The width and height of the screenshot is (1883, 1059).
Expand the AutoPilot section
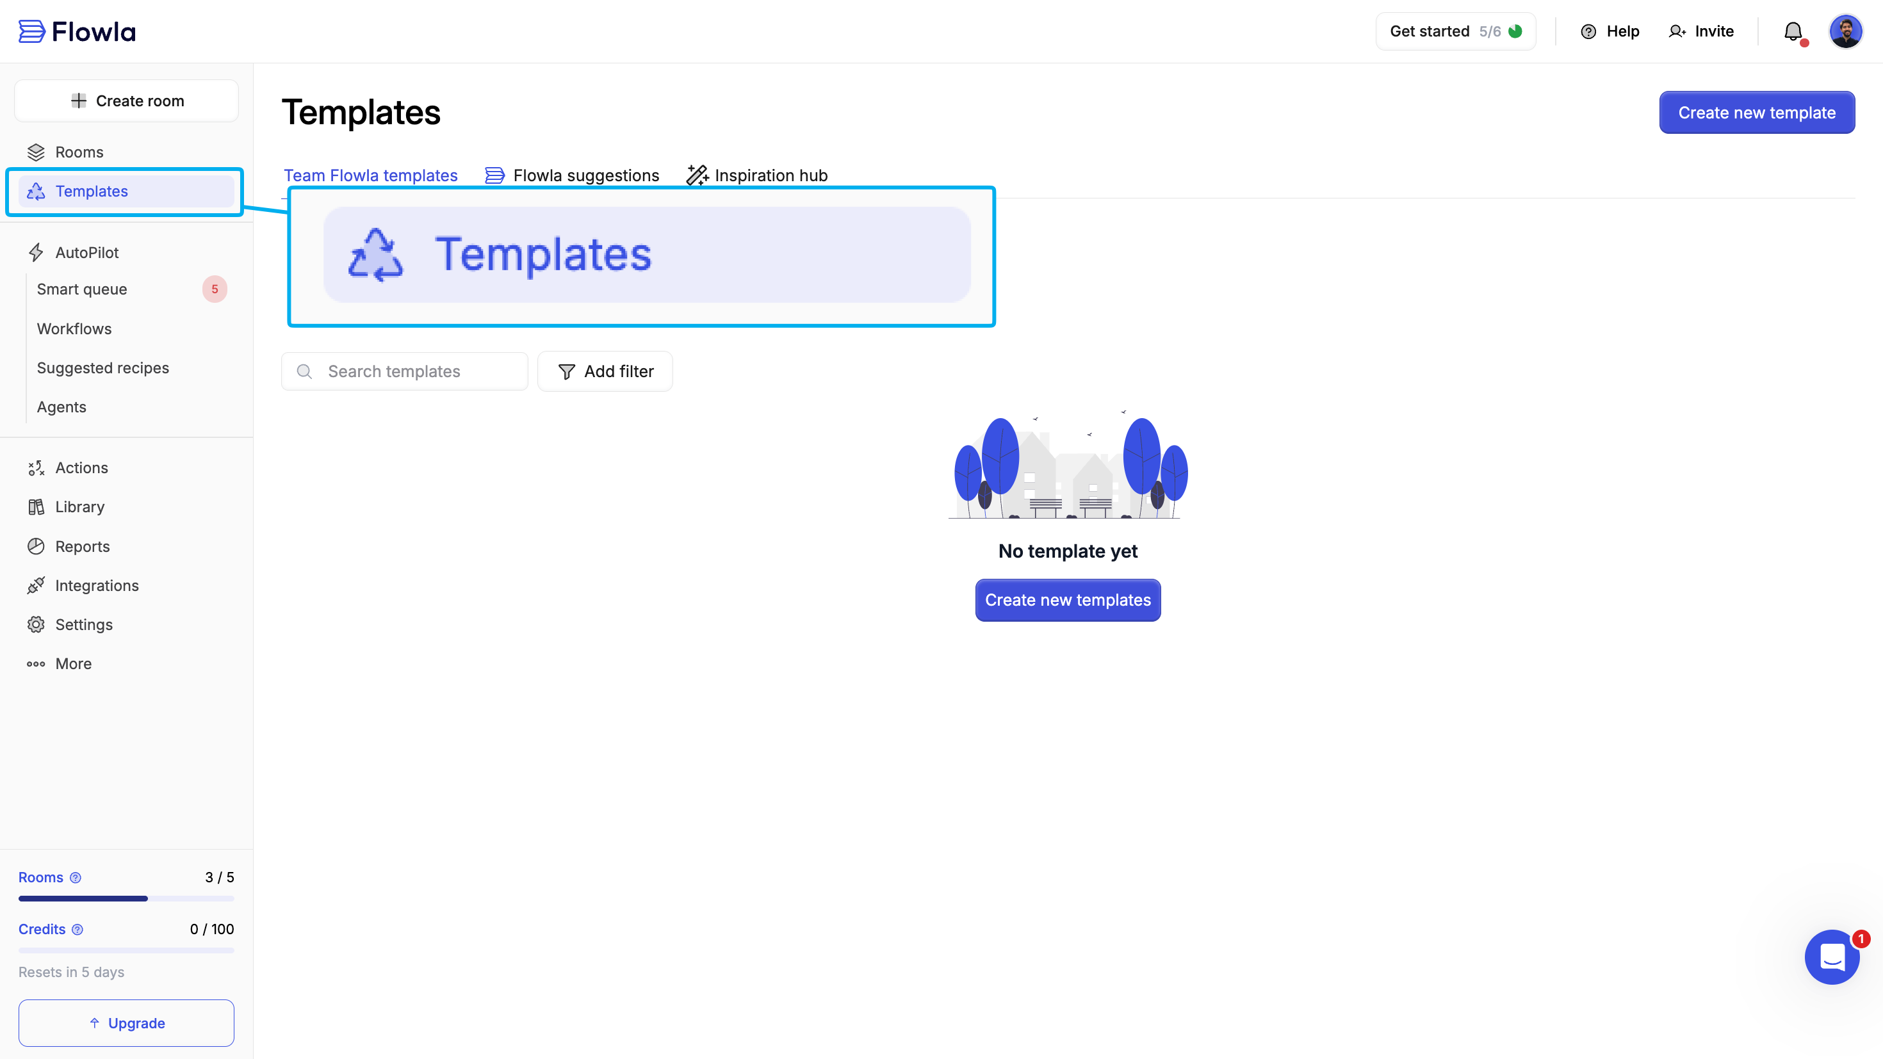click(86, 252)
